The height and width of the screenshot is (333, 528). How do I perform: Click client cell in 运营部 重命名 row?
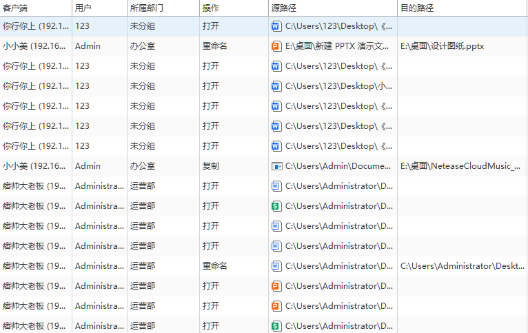click(34, 266)
